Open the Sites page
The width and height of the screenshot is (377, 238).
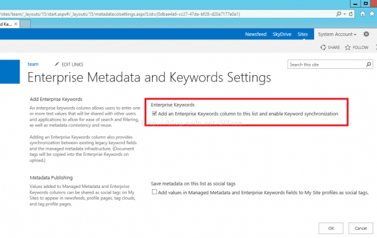[x=302, y=34]
